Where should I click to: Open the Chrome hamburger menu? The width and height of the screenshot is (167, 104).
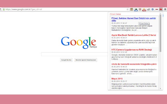(165, 9)
